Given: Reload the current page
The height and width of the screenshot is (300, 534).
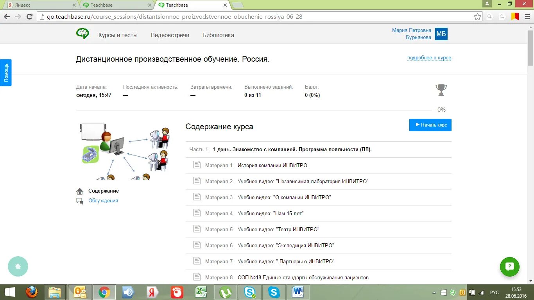Looking at the screenshot, I should pyautogui.click(x=29, y=17).
